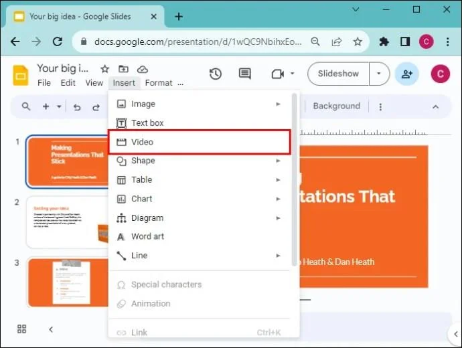Expand the Line submenu arrow
This screenshot has width=462, height=348.
pyautogui.click(x=278, y=256)
